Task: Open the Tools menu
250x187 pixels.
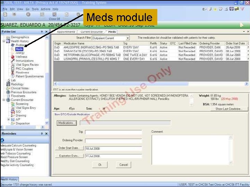Action: (35, 9)
